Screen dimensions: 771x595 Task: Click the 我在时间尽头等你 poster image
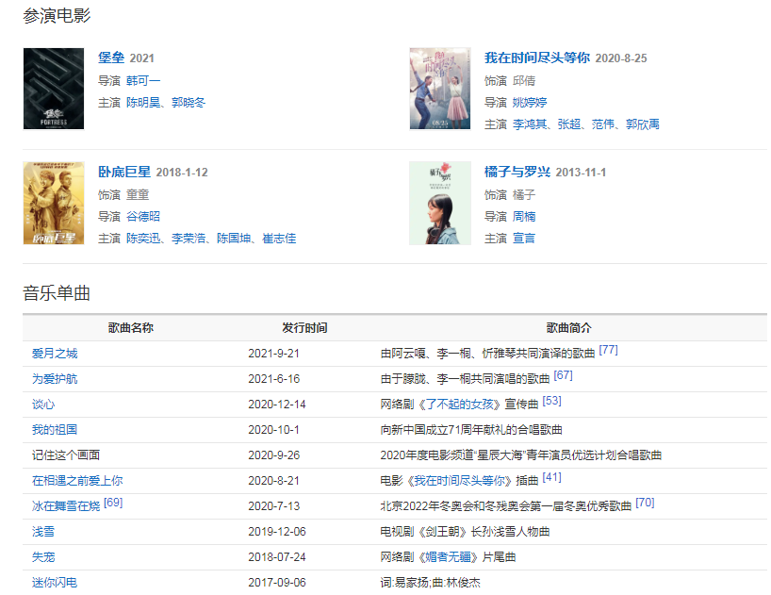(439, 89)
